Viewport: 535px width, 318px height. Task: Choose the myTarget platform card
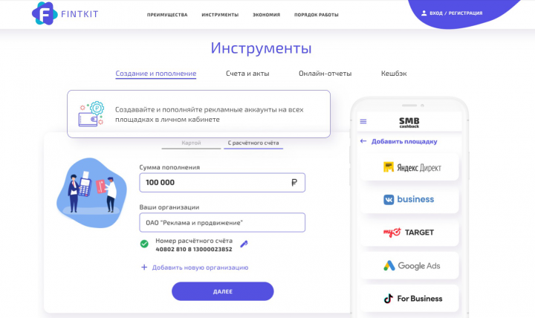(409, 233)
